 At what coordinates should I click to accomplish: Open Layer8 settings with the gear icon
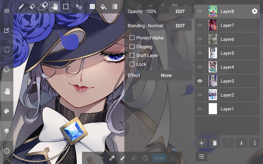click(254, 11)
